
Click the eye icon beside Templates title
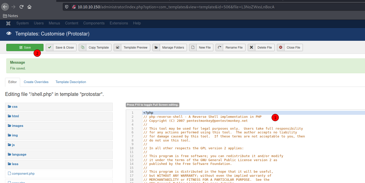pos(9,33)
